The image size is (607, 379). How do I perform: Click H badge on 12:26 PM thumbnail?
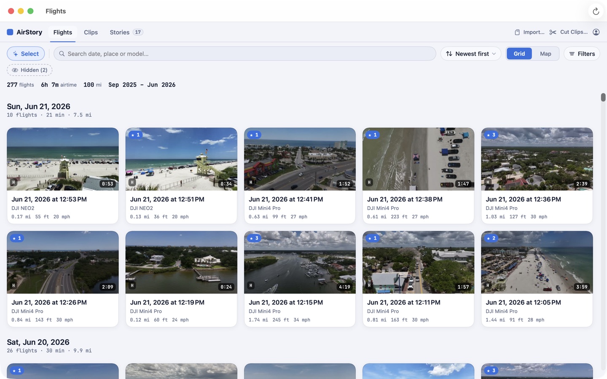click(13, 286)
